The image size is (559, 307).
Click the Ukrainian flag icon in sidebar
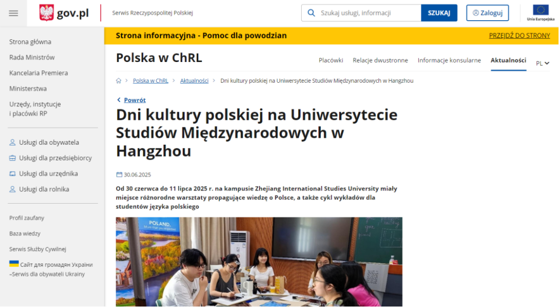(x=14, y=264)
